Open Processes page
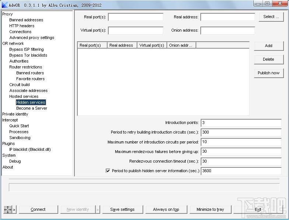 (19, 132)
